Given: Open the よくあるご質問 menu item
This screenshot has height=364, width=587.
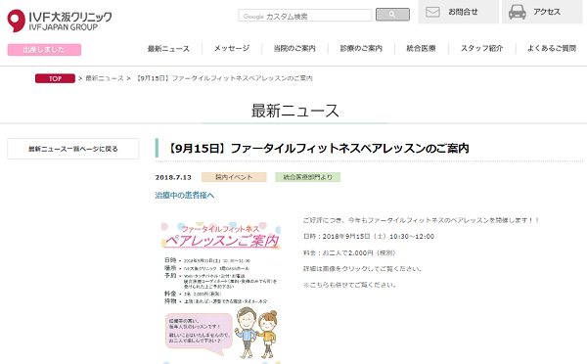Looking at the screenshot, I should [x=552, y=48].
